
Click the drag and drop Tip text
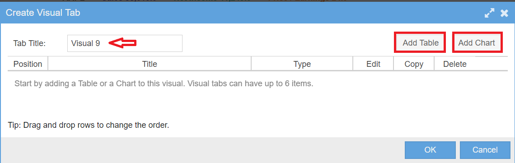(89, 125)
